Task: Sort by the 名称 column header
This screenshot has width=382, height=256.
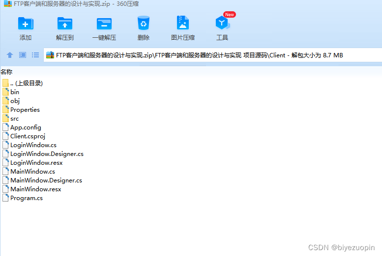Action: pyautogui.click(x=6, y=72)
